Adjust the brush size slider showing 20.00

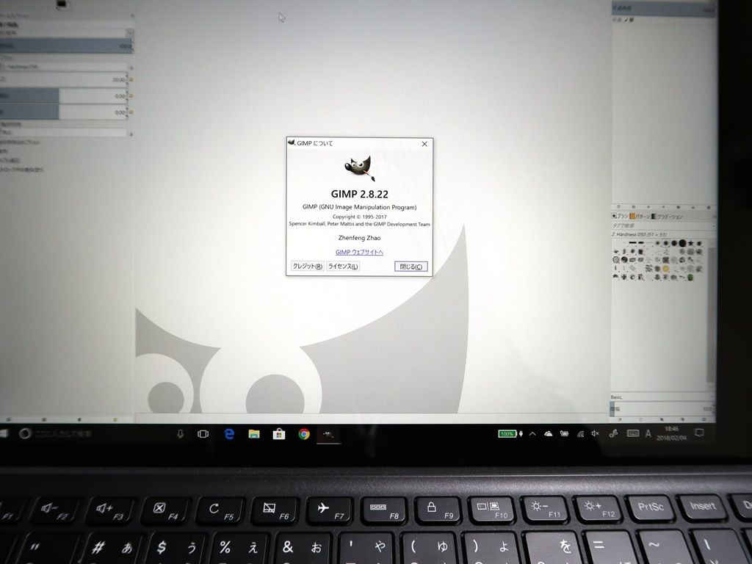[62, 79]
